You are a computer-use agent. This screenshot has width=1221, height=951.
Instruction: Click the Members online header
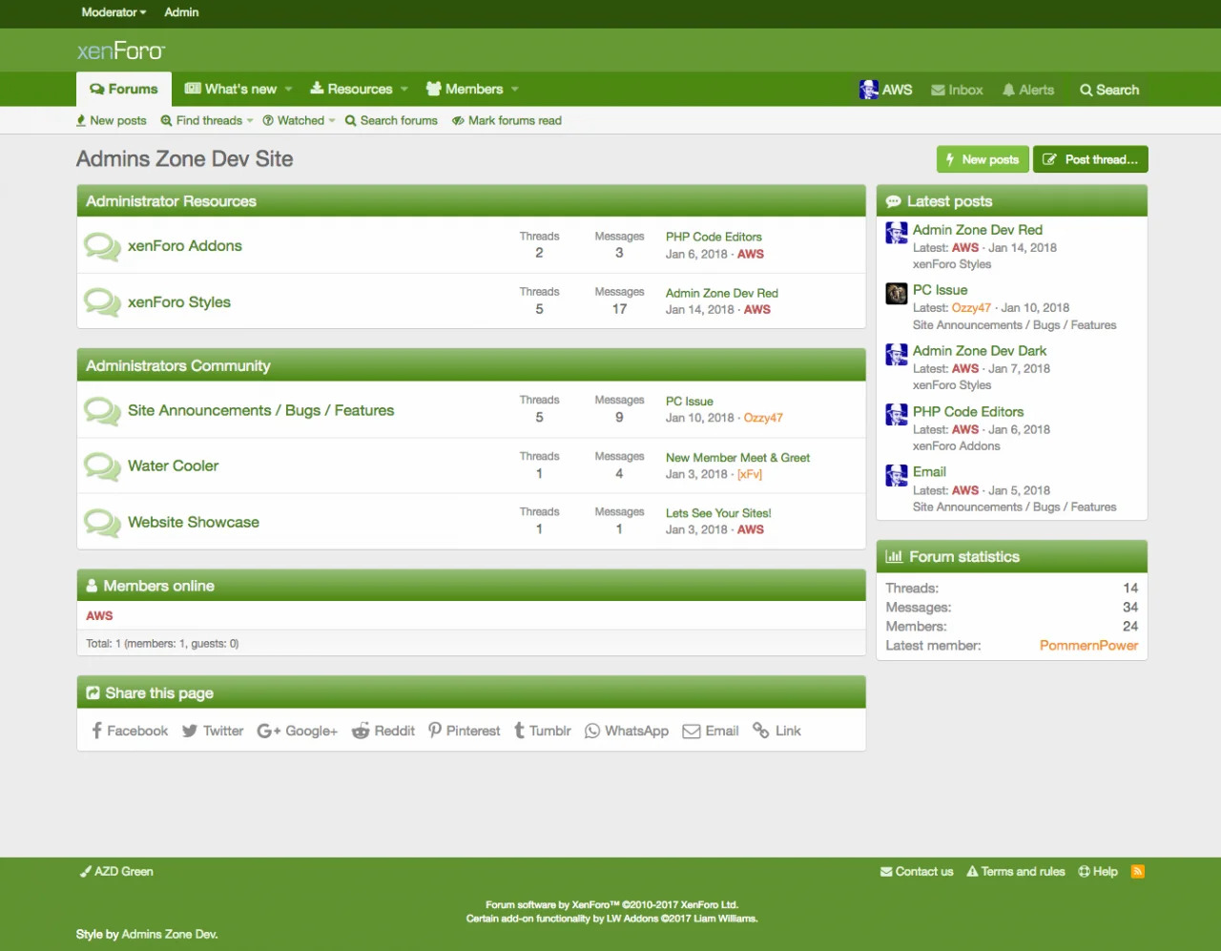tap(159, 587)
